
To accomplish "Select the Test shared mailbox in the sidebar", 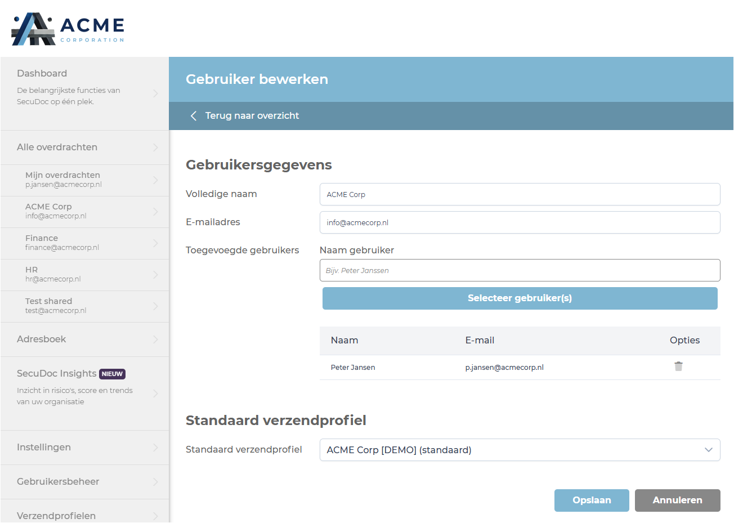I will click(x=84, y=306).
